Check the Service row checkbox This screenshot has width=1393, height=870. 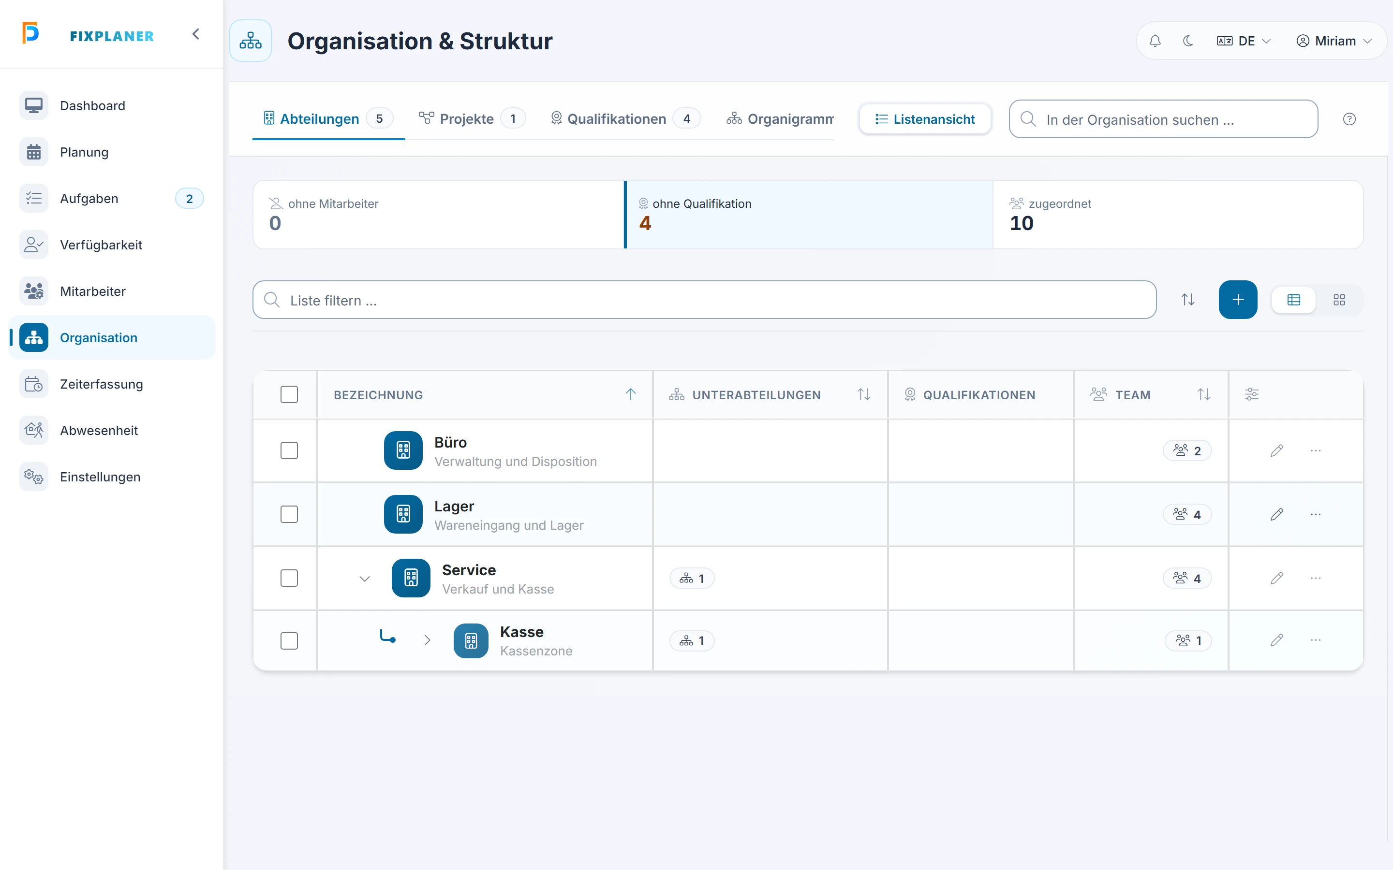point(289,578)
